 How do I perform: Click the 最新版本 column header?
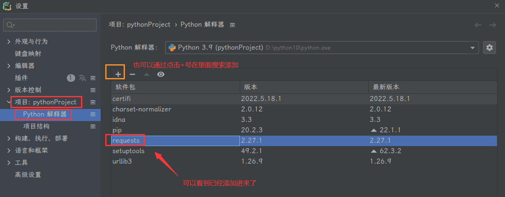[386, 87]
